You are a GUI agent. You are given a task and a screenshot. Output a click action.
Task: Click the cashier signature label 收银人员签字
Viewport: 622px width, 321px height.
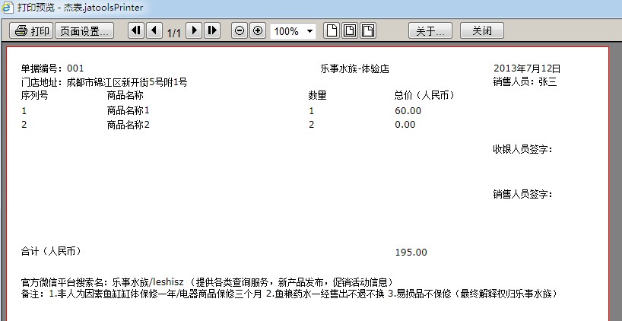coord(523,149)
